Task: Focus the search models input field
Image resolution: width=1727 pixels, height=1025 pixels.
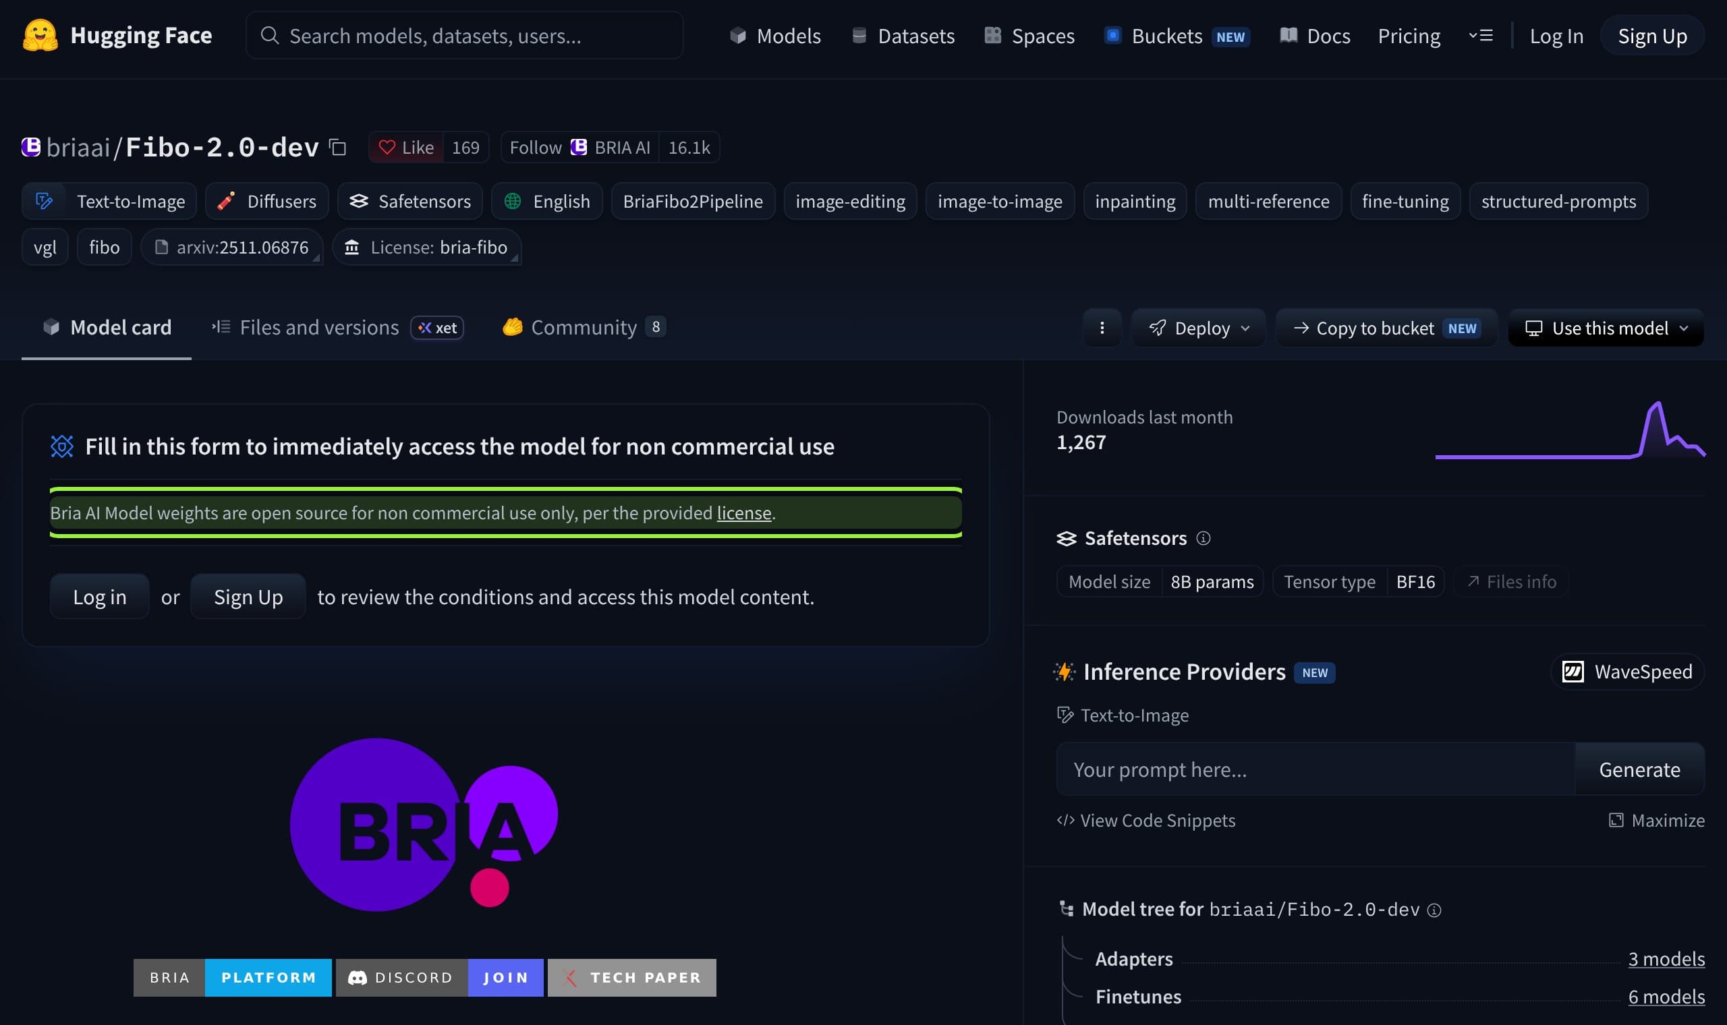Action: tap(464, 35)
